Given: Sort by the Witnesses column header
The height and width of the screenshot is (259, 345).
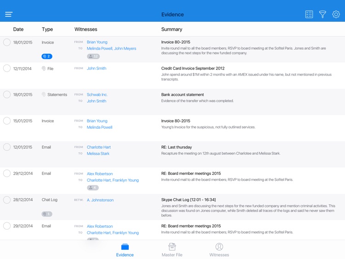Looking at the screenshot, I should coord(86,29).
